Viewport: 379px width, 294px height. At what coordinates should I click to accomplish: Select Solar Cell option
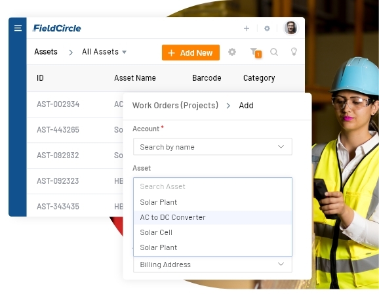coord(212,232)
